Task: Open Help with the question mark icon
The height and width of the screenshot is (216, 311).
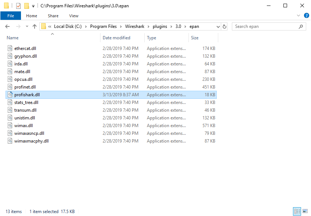Action: (x=306, y=16)
